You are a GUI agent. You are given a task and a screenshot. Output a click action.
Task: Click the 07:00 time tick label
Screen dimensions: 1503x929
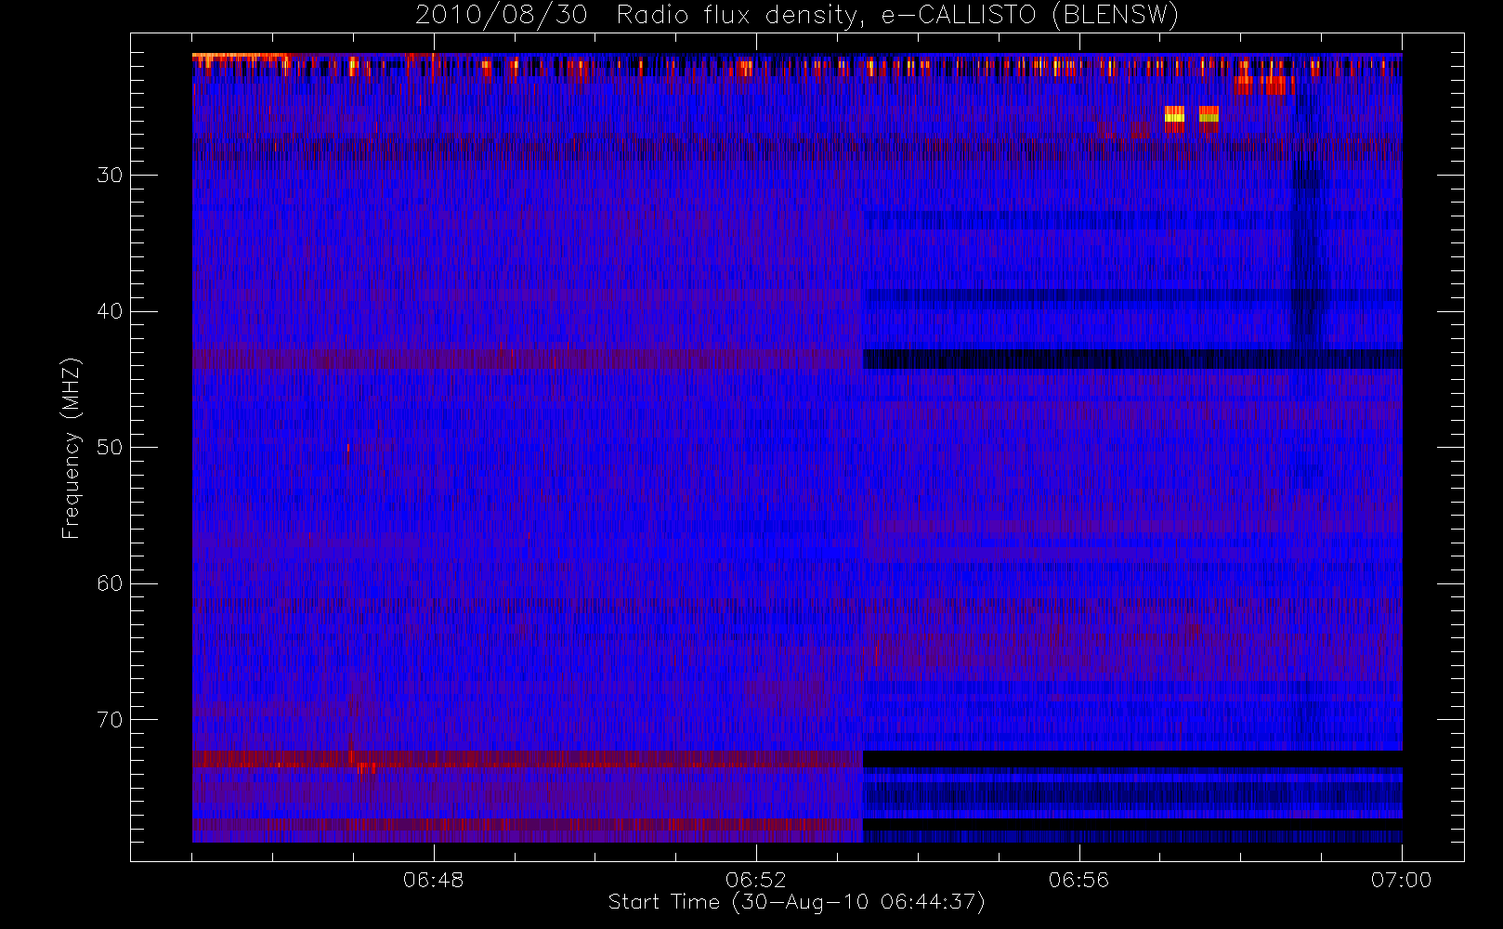(1401, 880)
